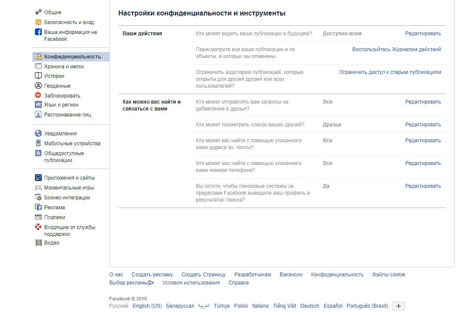The height and width of the screenshot is (315, 474).
Task: Select Конфиденциальность in the sidebar
Action: point(72,57)
